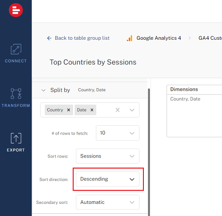This screenshot has height=216, width=222.
Task: Open the Export section icon
Action: click(16, 138)
